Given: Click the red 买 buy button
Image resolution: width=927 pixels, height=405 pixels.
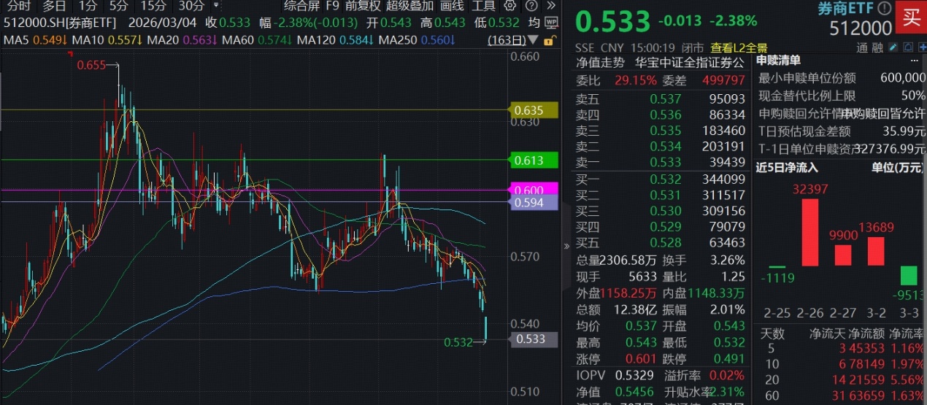Looking at the screenshot, I should [912, 17].
